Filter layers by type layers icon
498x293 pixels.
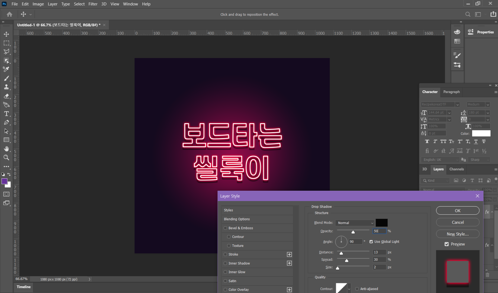pos(472,180)
